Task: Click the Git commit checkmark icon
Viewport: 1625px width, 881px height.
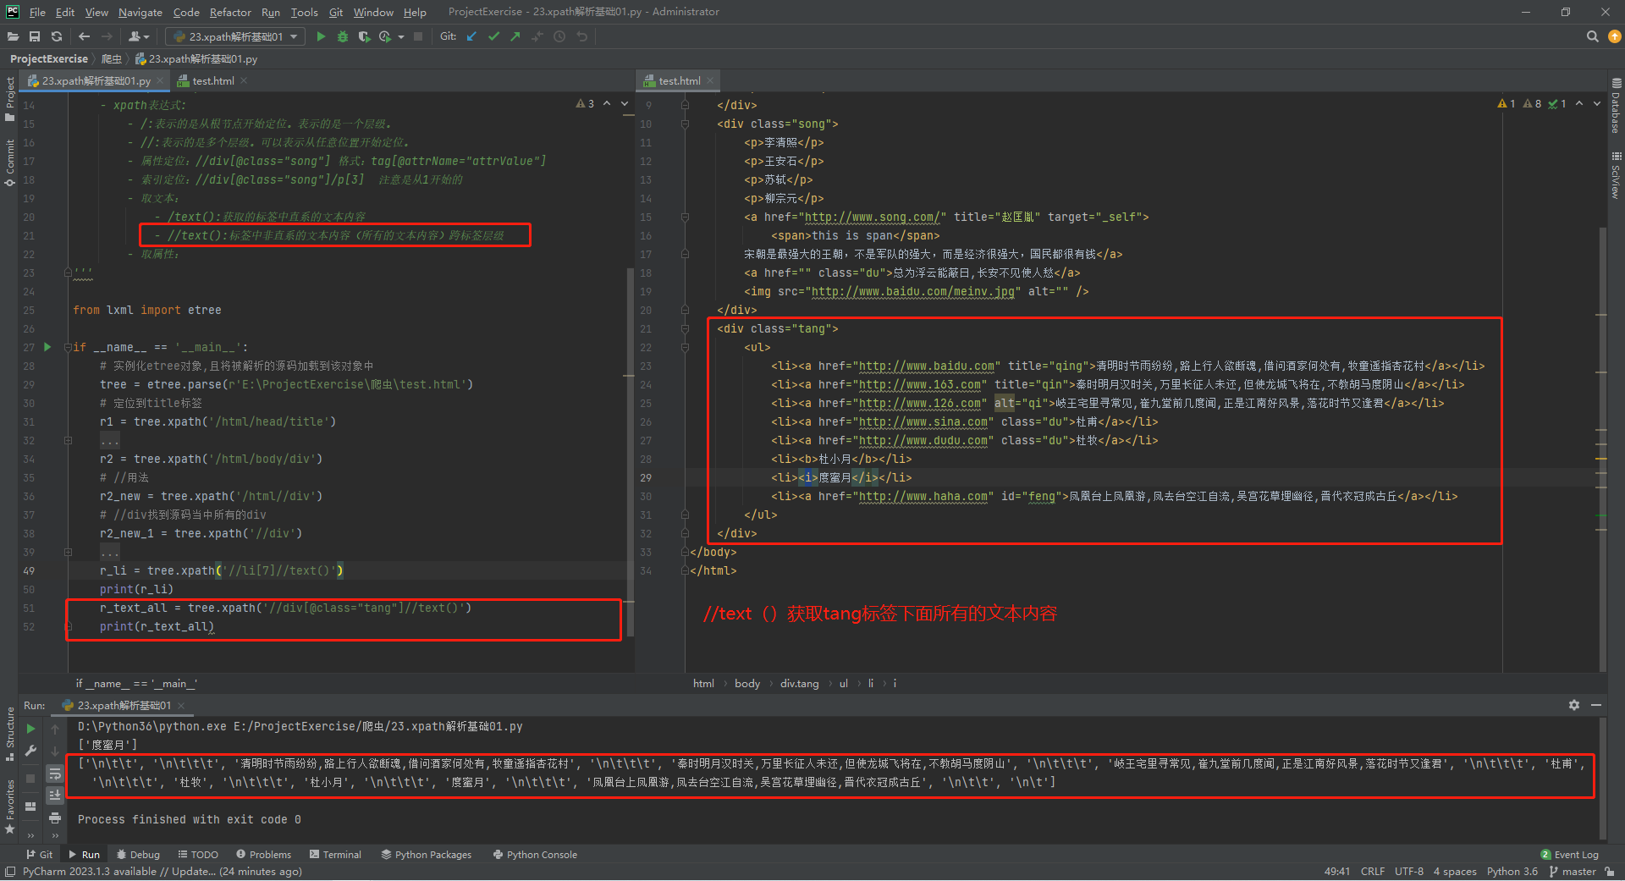Action: 493,36
